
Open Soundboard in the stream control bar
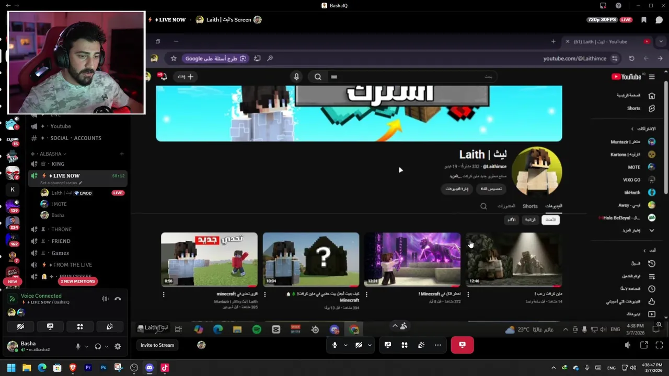(421, 345)
